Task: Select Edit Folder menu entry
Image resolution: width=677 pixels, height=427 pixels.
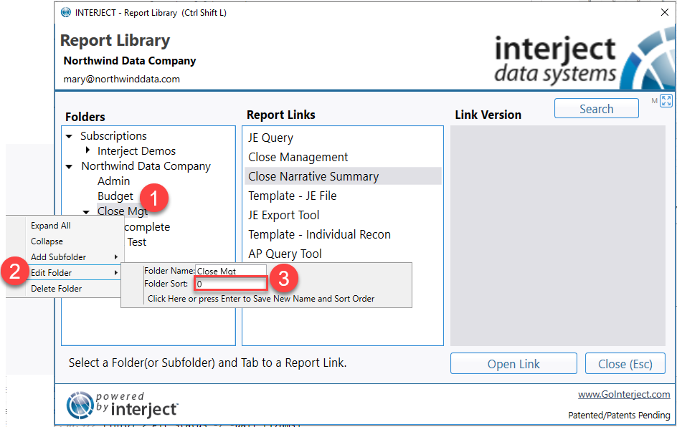Action: [51, 272]
